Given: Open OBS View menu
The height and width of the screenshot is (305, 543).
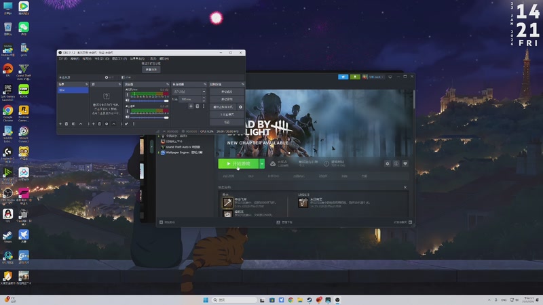Looking at the screenshot, I should 87,58.
